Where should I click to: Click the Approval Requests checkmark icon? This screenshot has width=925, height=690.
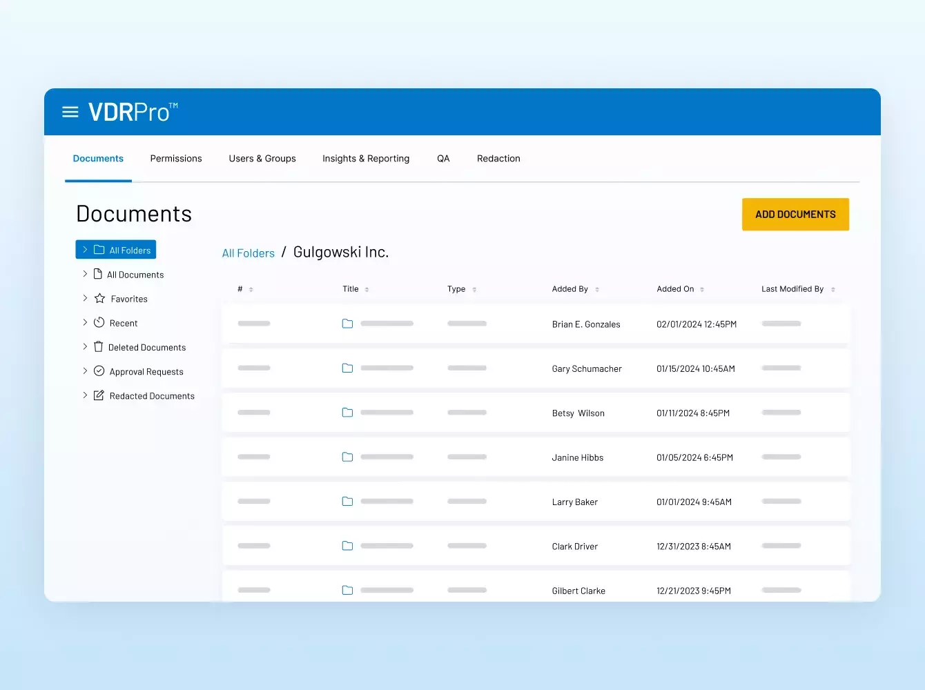(99, 371)
